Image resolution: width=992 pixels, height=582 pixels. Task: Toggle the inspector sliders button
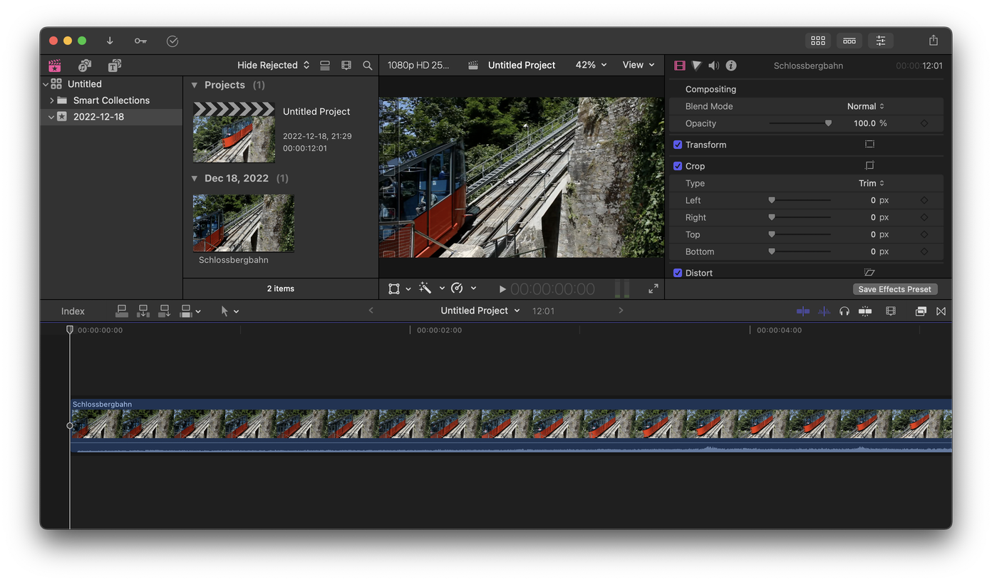[881, 41]
